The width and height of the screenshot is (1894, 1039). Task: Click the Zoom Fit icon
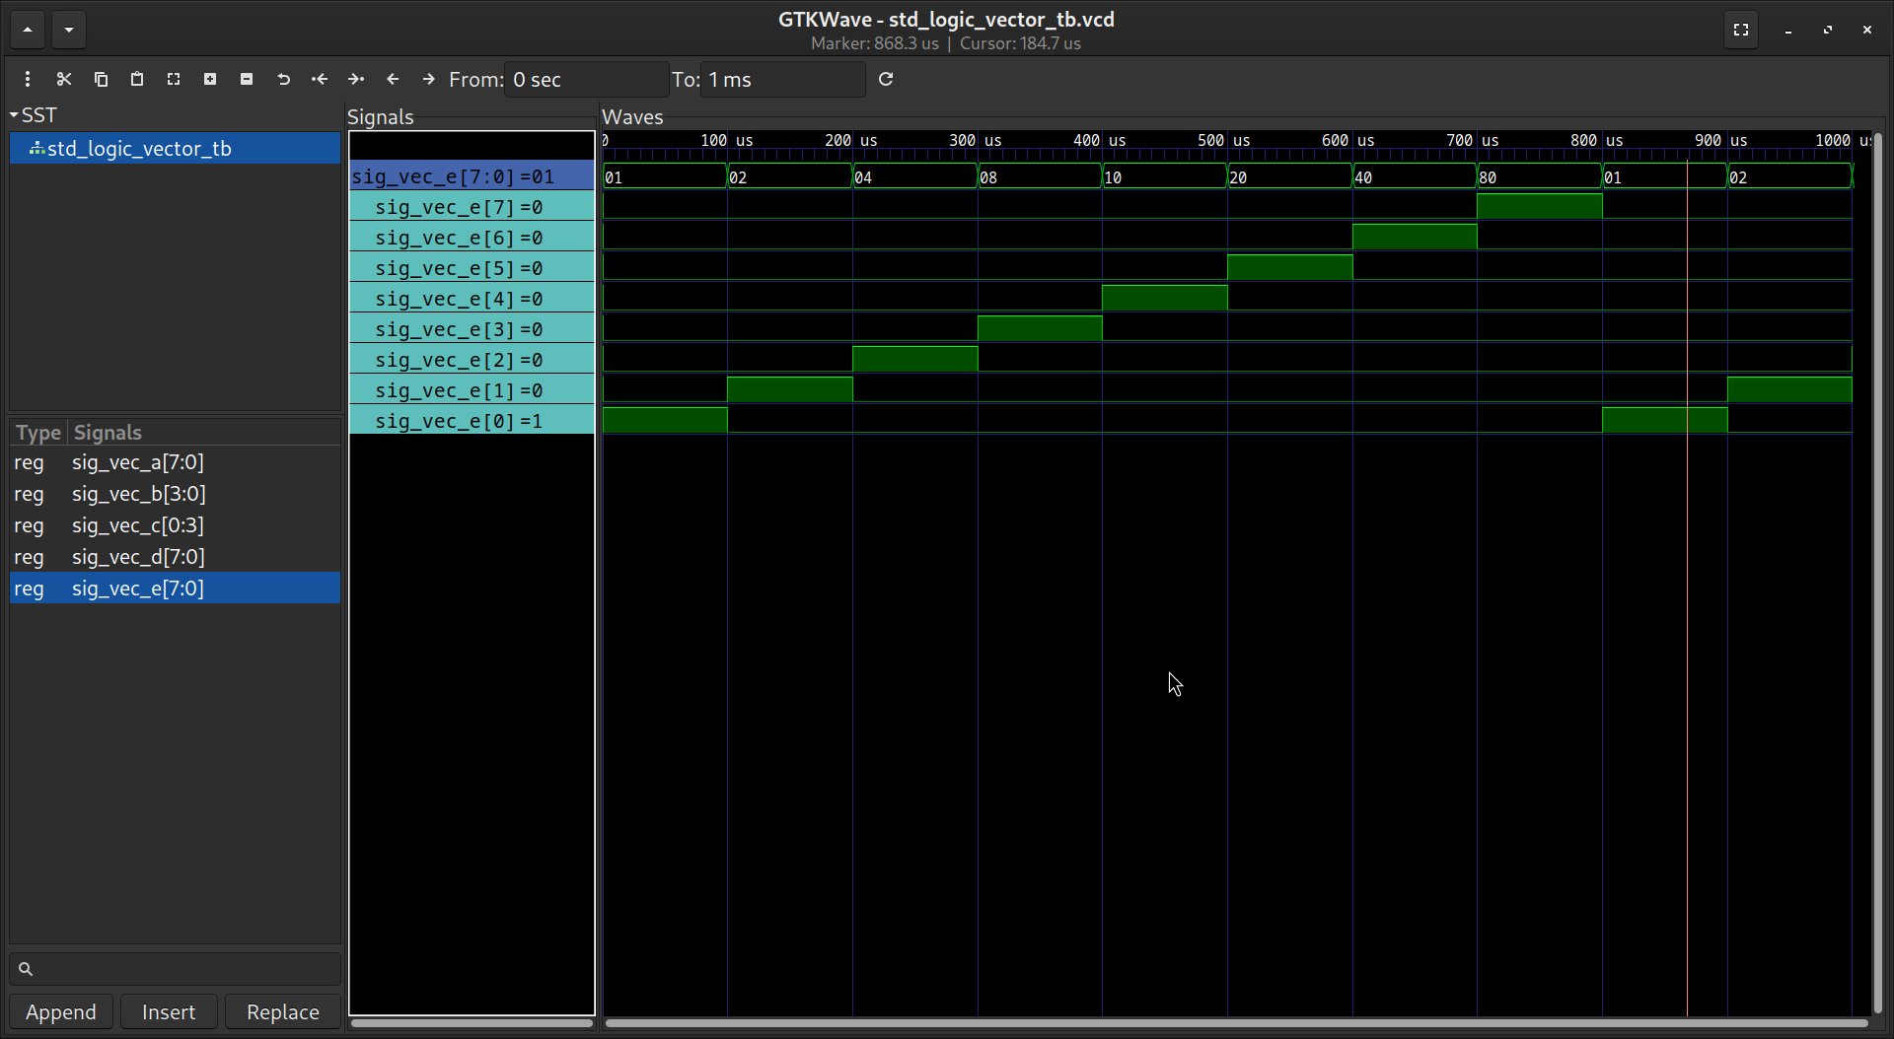tap(174, 79)
